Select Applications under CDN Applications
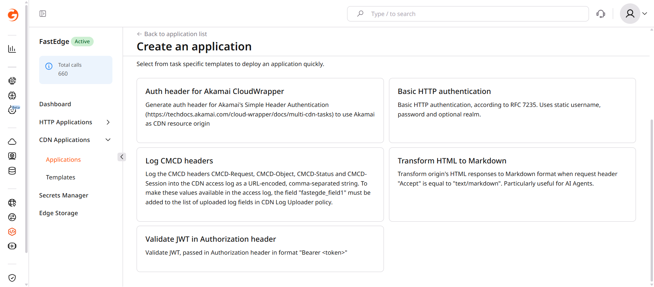 pos(63,160)
